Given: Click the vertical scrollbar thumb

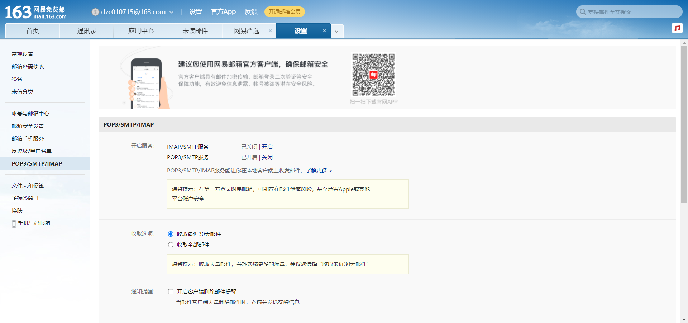Looking at the screenshot, I should (x=684, y=125).
